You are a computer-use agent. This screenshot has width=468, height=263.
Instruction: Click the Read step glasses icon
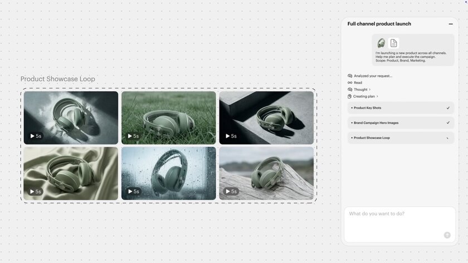[350, 83]
